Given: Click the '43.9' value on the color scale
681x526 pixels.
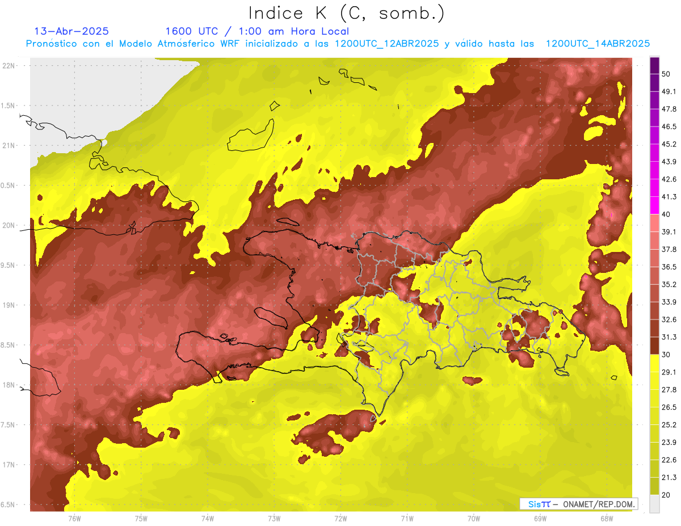Looking at the screenshot, I should (x=669, y=162).
